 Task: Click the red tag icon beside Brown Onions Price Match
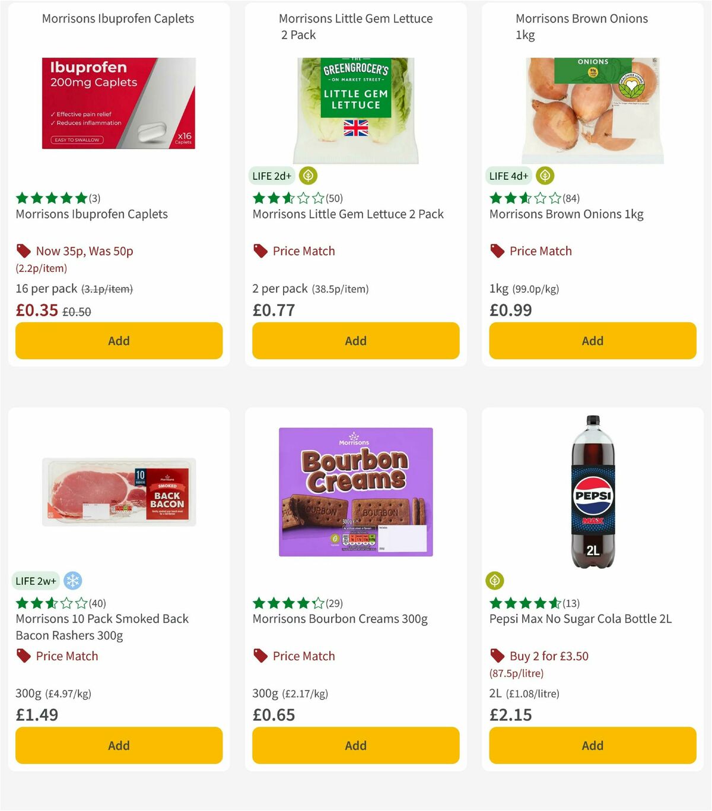[x=497, y=251]
